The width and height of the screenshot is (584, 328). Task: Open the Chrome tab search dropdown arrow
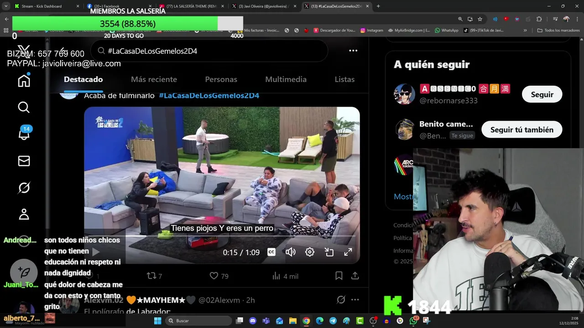6,6
